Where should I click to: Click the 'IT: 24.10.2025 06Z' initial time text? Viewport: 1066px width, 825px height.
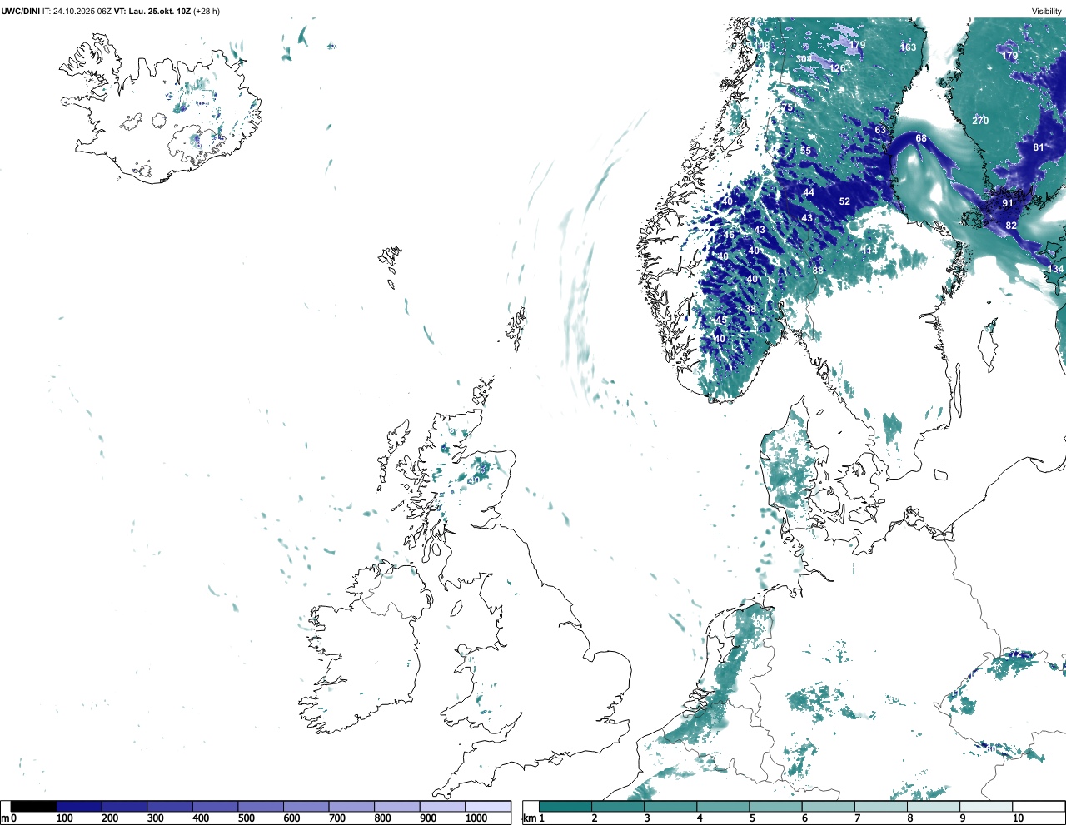pyautogui.click(x=77, y=11)
